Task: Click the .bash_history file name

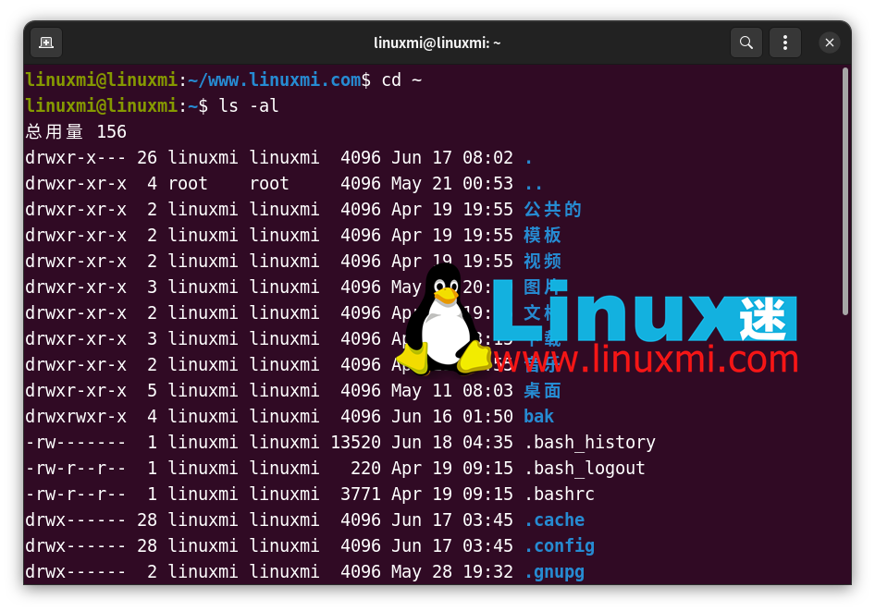Action: 590,442
